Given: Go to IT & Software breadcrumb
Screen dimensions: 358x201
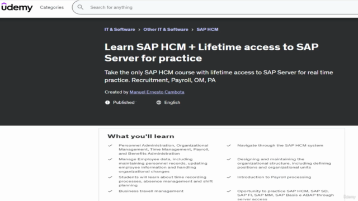Looking at the screenshot, I should tap(120, 30).
